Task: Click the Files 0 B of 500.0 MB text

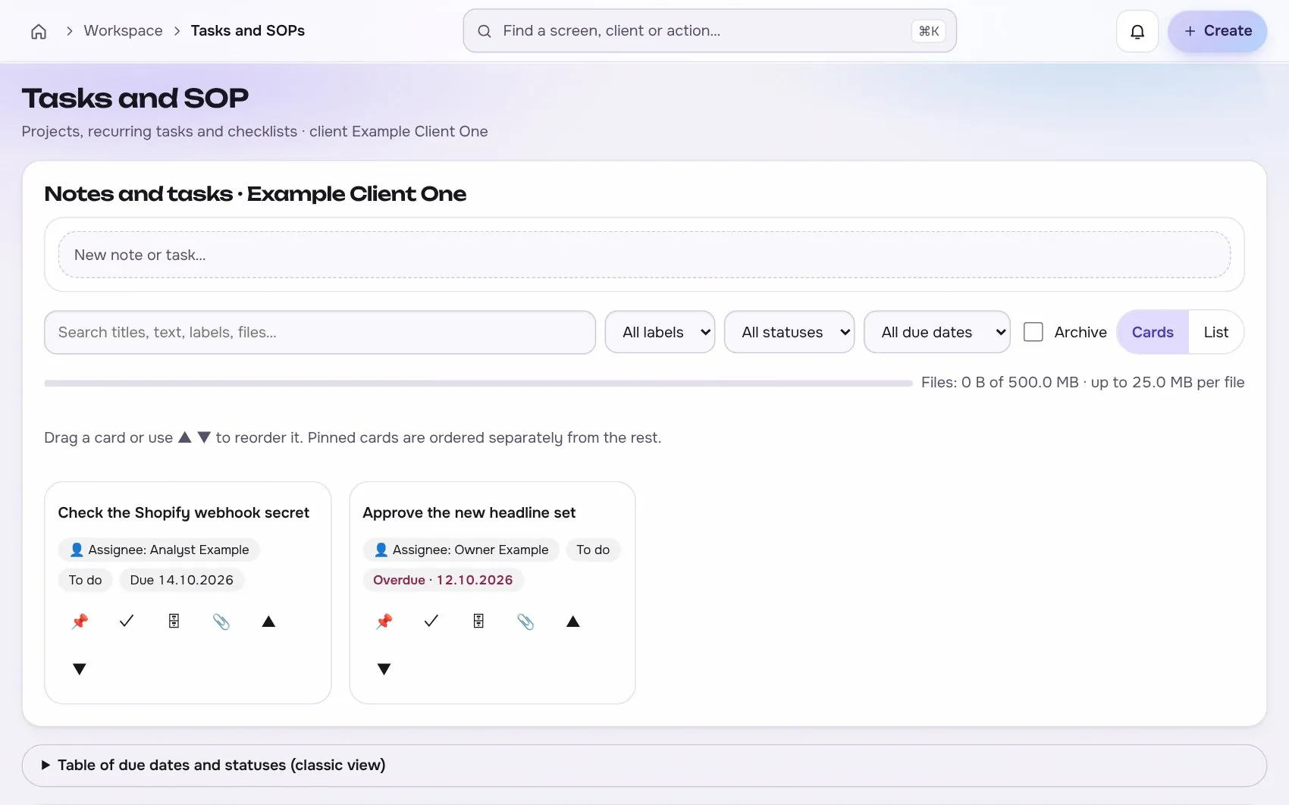Action: click(x=1083, y=382)
